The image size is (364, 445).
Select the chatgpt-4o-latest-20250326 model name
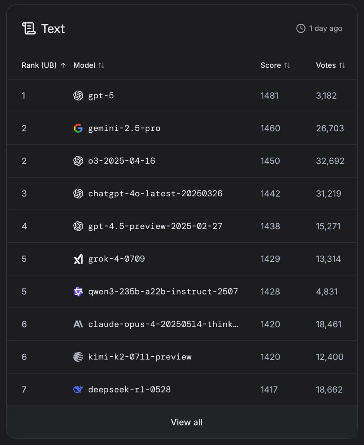coord(155,194)
